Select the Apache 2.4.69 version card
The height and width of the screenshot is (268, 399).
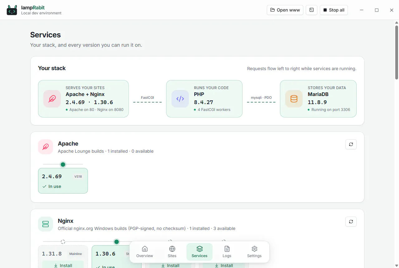[x=63, y=181]
